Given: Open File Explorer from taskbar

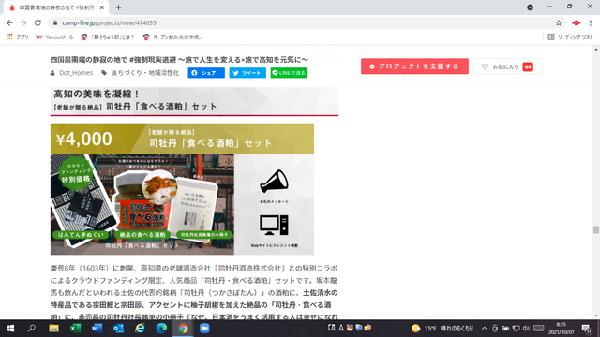Looking at the screenshot, I should pyautogui.click(x=53, y=329).
